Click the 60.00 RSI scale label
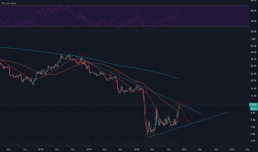Image resolution: width=258 pixels, height=152 pixels. click(253, 11)
